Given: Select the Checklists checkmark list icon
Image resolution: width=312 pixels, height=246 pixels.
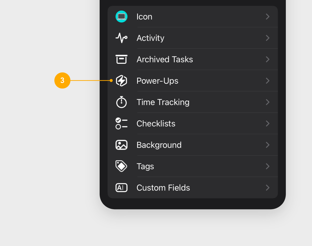Looking at the screenshot, I should point(122,124).
